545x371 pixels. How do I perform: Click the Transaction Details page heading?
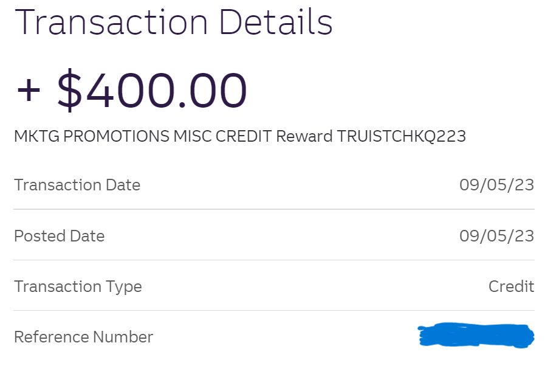pyautogui.click(x=173, y=21)
